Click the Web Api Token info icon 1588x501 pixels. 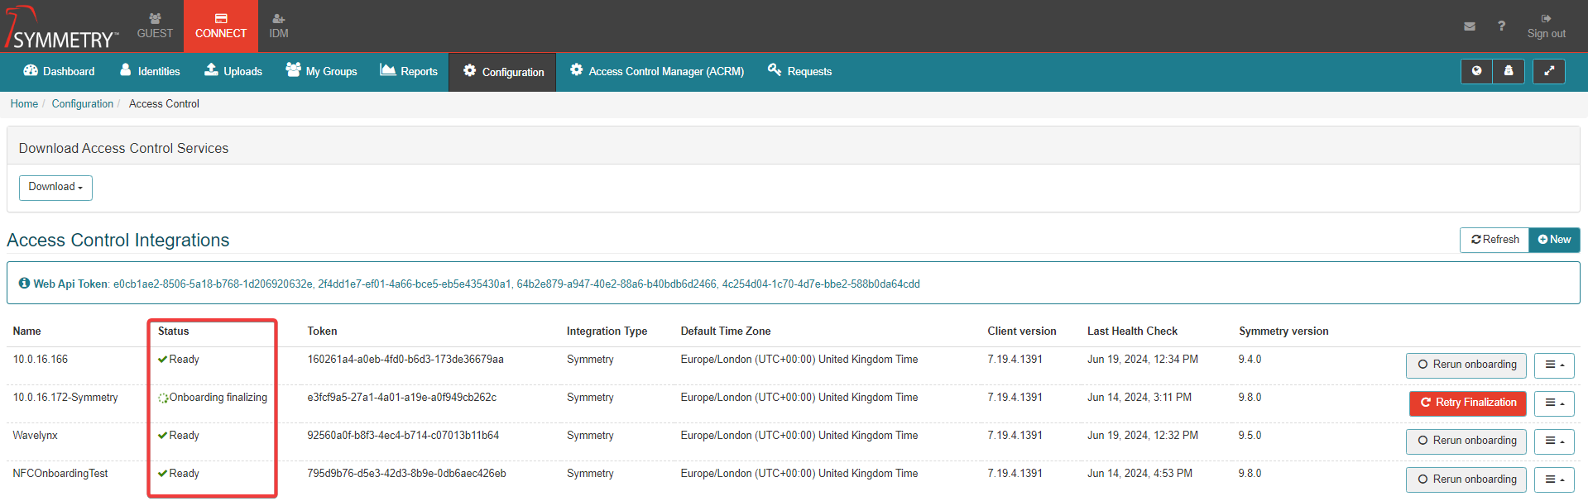coord(24,284)
